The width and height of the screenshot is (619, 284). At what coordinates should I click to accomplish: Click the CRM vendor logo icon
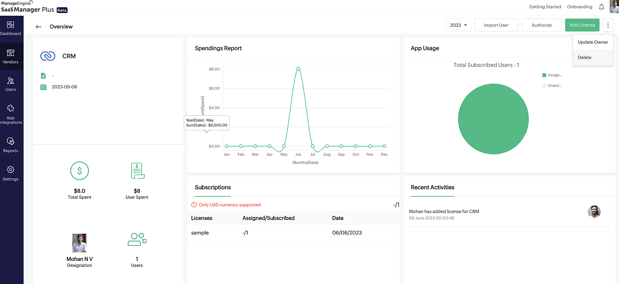(48, 56)
